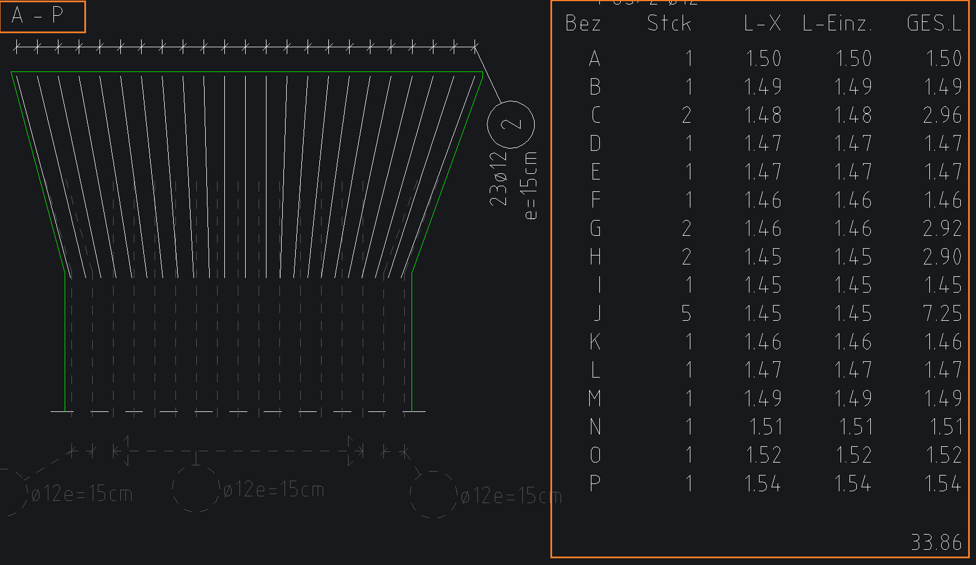Select the vertical "e=15cm" spacing annotation text
The height and width of the screenshot is (565, 976).
530,185
